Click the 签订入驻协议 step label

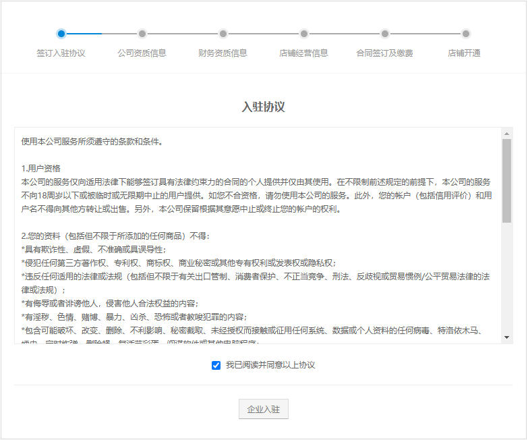click(x=61, y=53)
